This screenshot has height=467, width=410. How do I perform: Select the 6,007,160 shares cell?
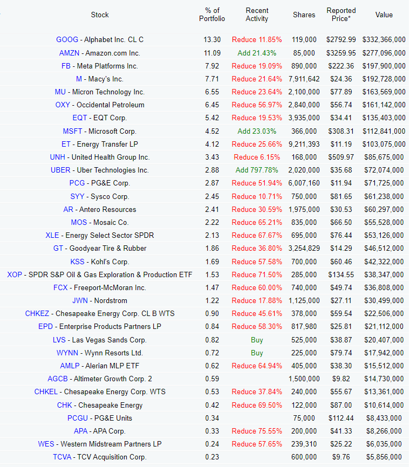[304, 183]
